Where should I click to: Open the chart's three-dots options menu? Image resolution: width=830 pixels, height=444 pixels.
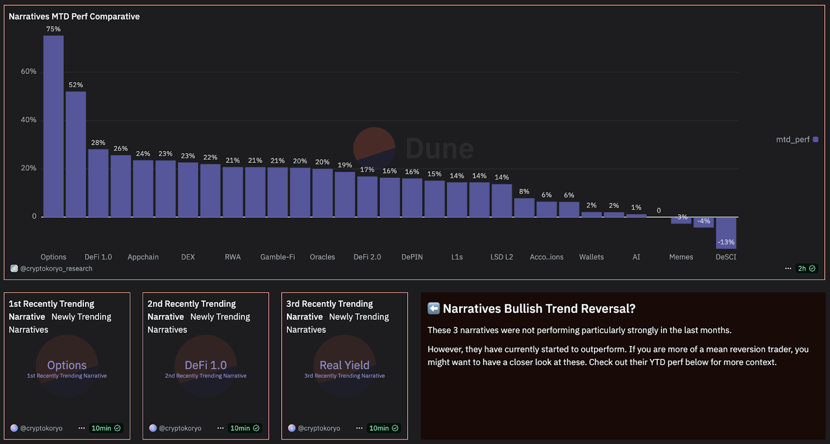coord(788,268)
